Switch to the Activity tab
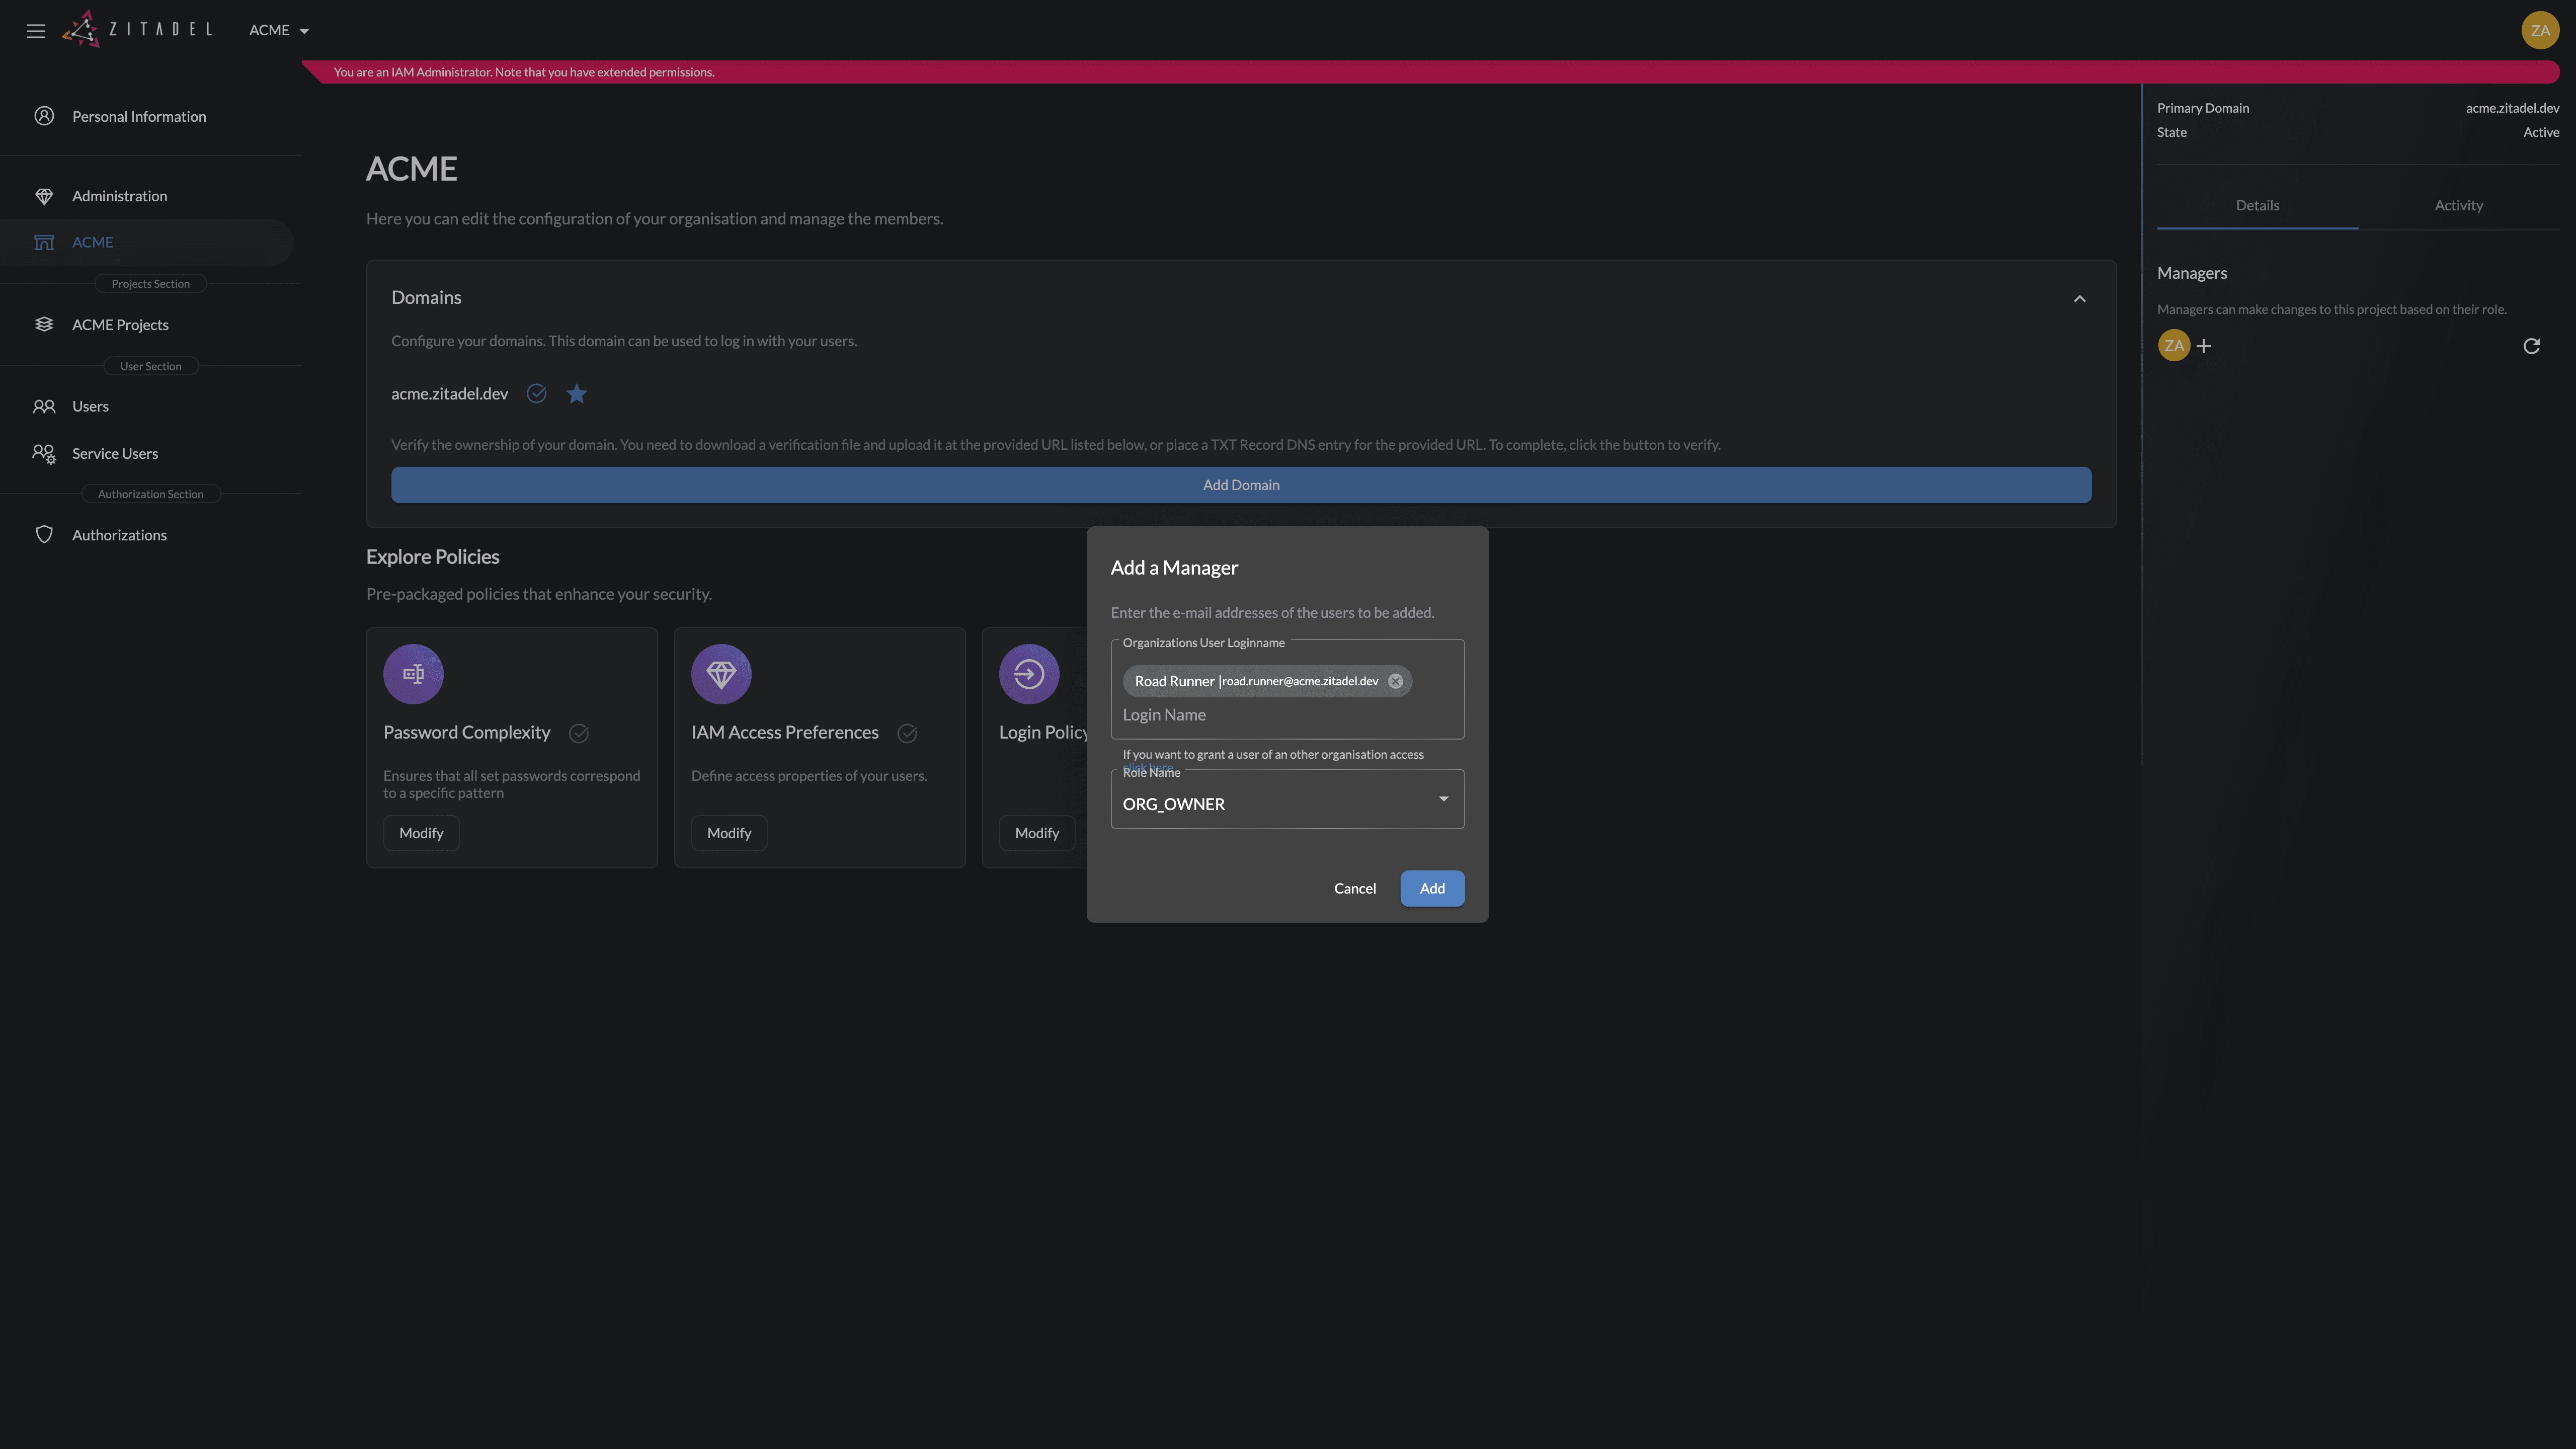The image size is (2576, 1449). click(2458, 205)
